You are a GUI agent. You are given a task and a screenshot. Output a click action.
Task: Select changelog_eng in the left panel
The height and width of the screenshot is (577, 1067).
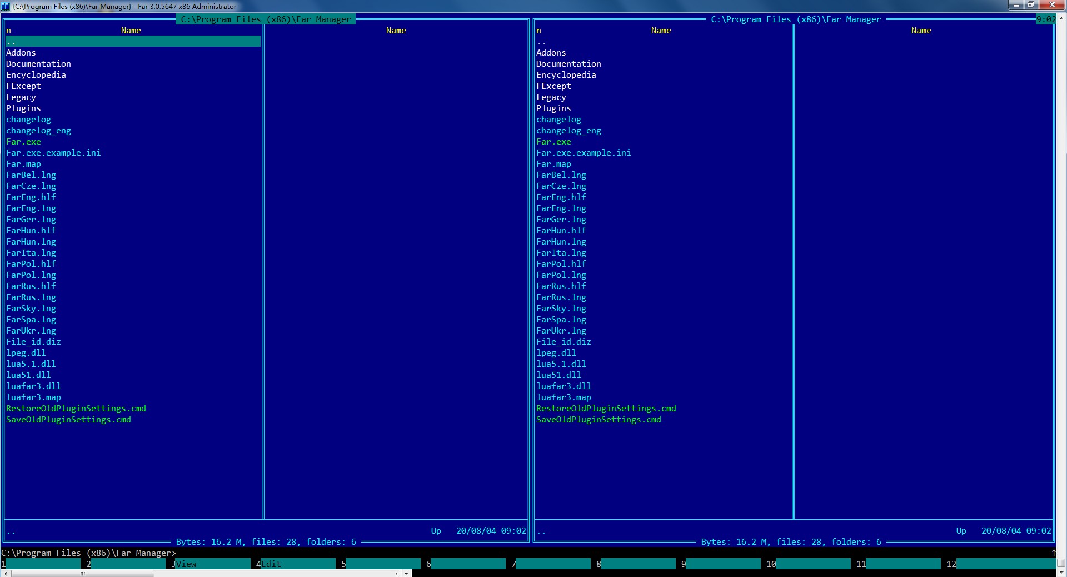click(38, 131)
